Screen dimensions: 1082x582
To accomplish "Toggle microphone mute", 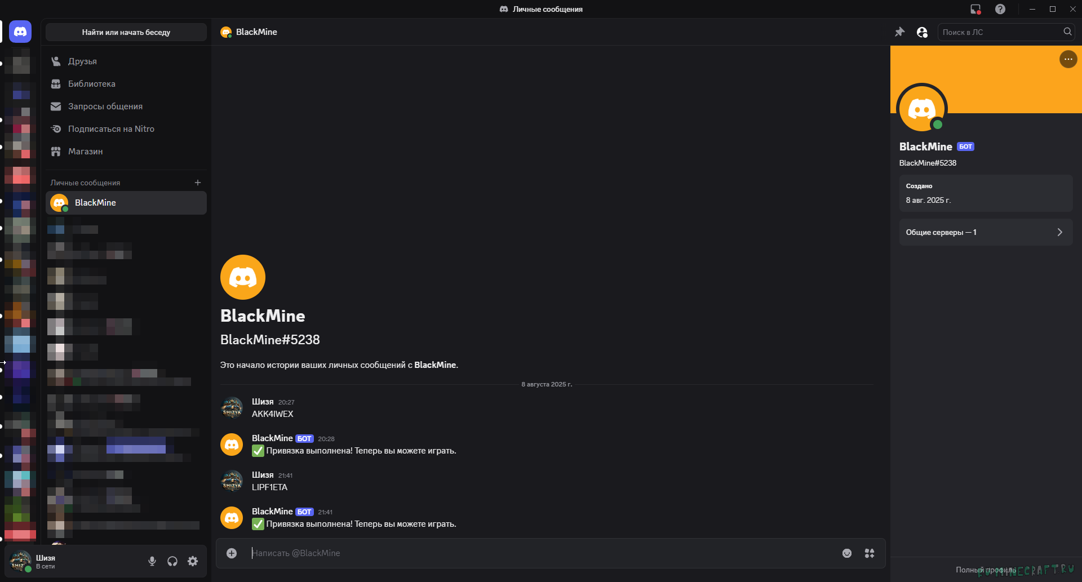I will click(x=152, y=561).
